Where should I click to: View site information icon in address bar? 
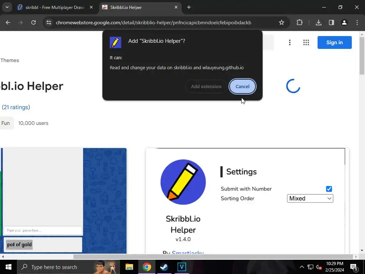tap(48, 22)
